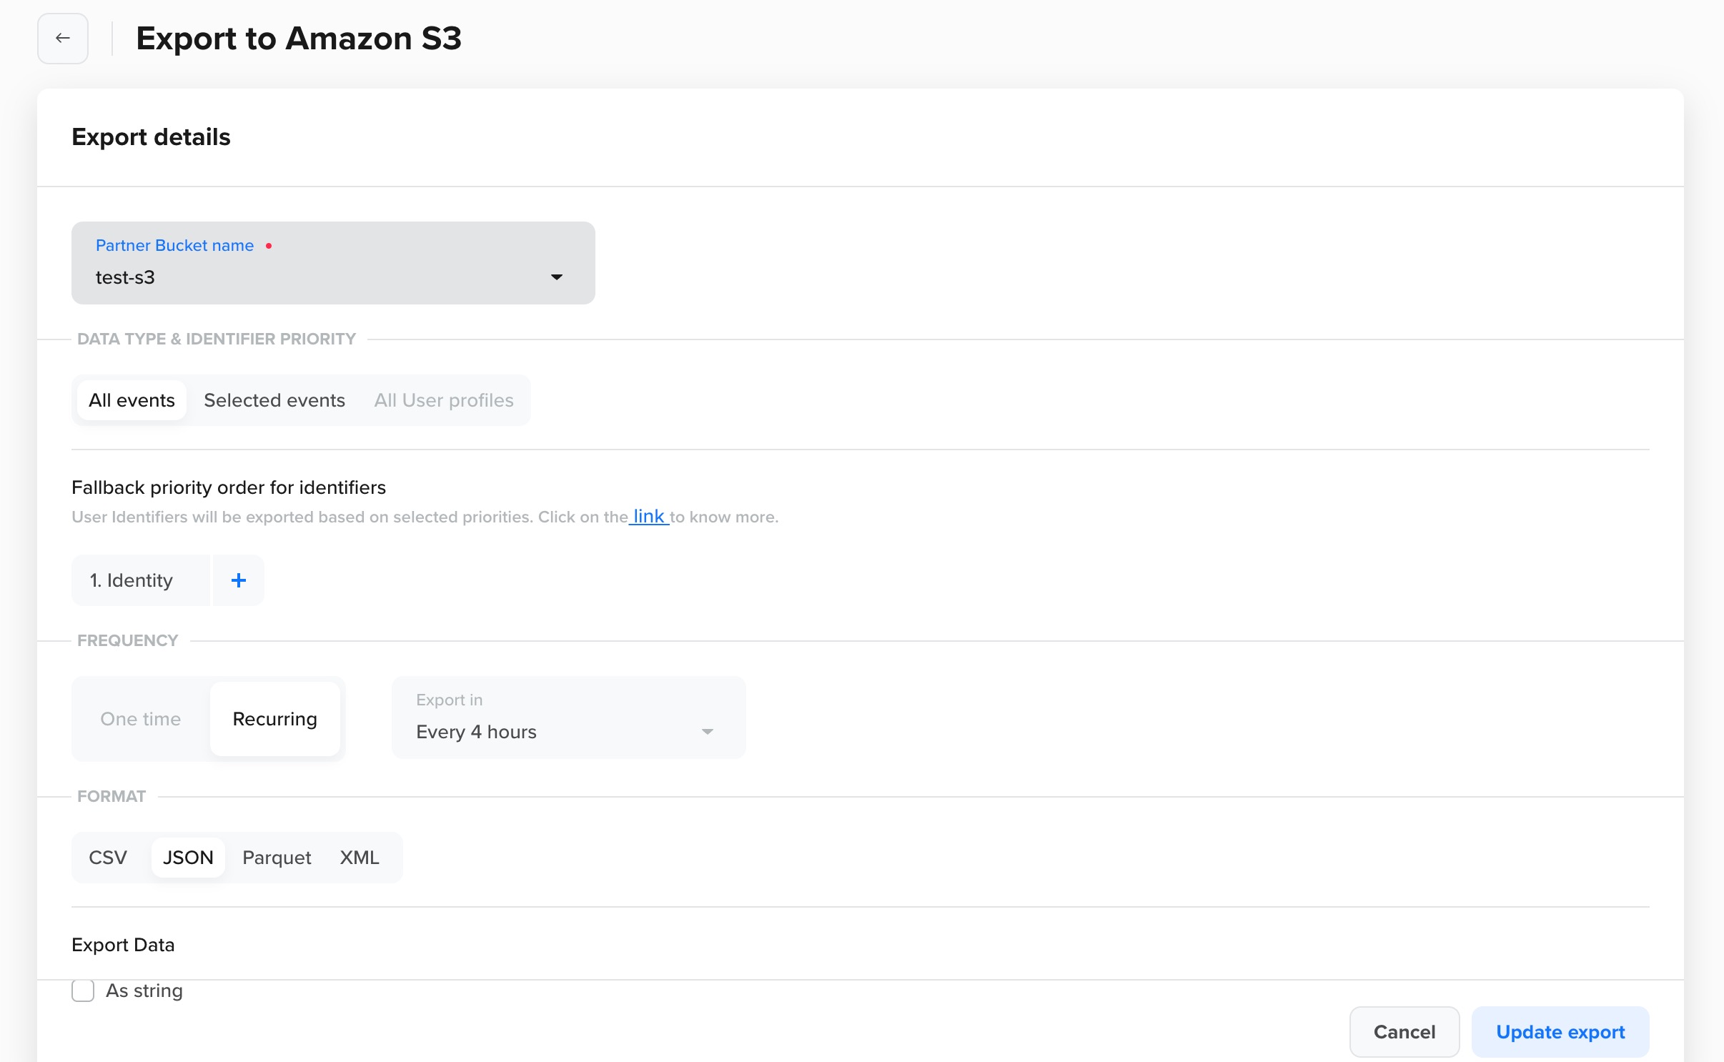The width and height of the screenshot is (1724, 1062).
Task: Select the JSON format icon
Action: 187,858
